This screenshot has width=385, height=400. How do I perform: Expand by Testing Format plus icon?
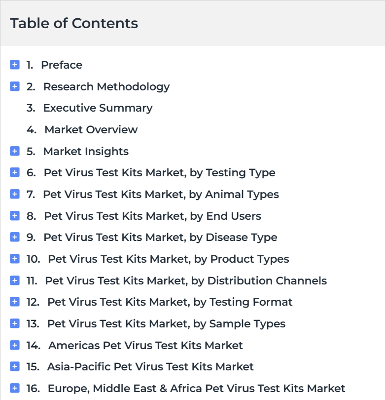[x=15, y=302]
